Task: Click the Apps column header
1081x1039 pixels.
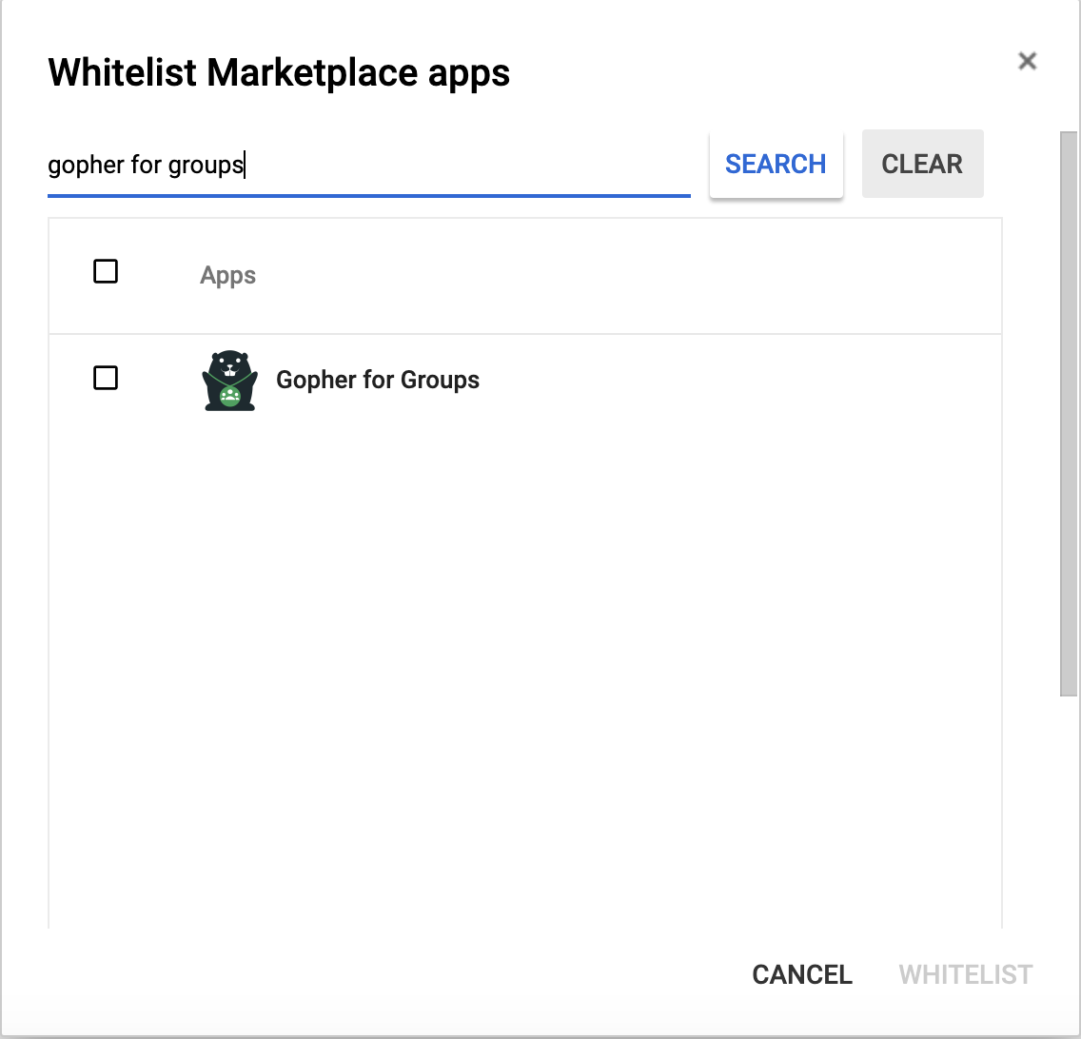Action: [227, 276]
